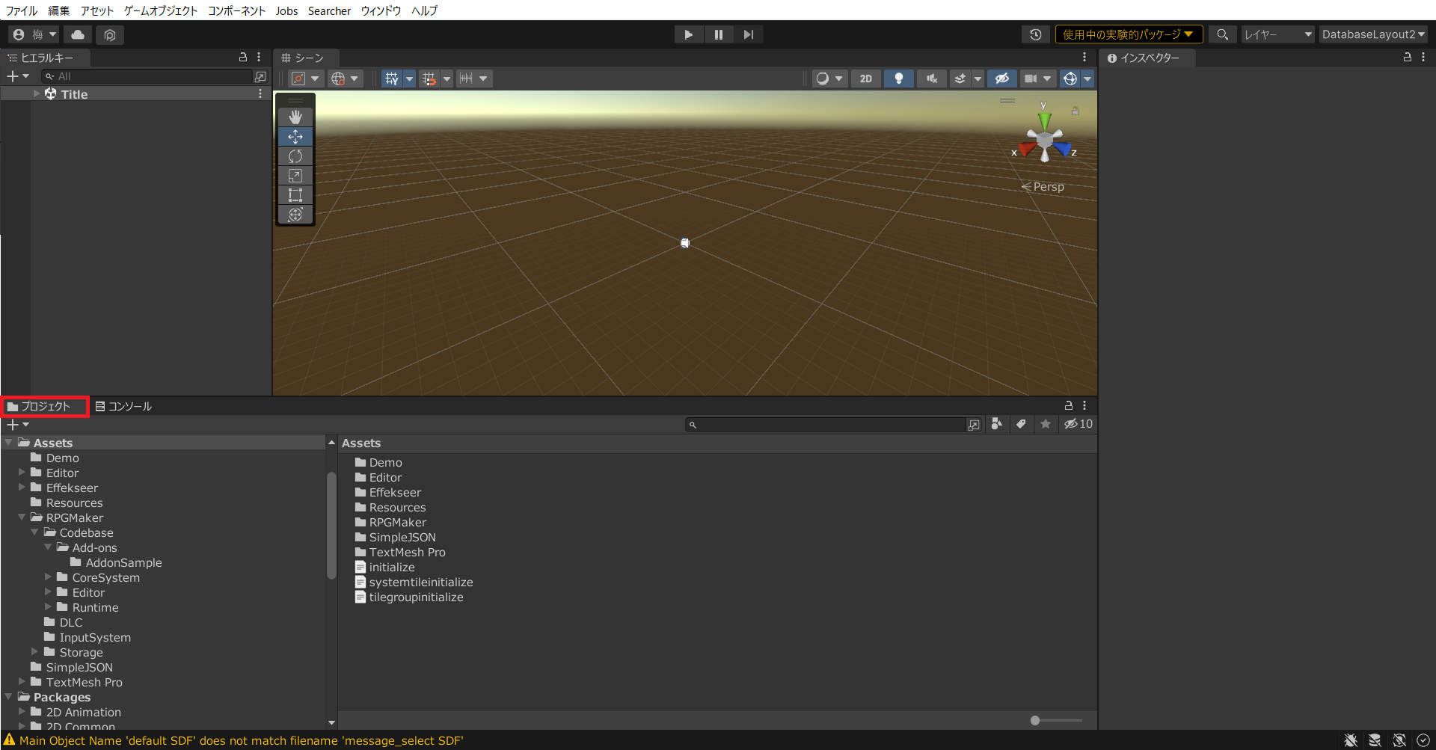Image resolution: width=1436 pixels, height=750 pixels.
Task: Collapse the RPGMaker folder in tree
Action: 22,517
